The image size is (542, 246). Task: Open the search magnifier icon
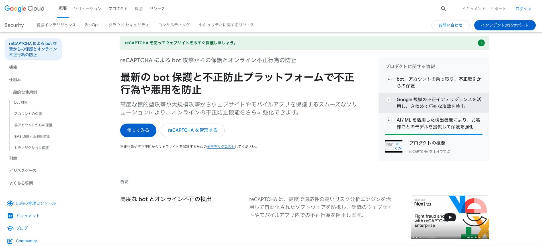443,9
